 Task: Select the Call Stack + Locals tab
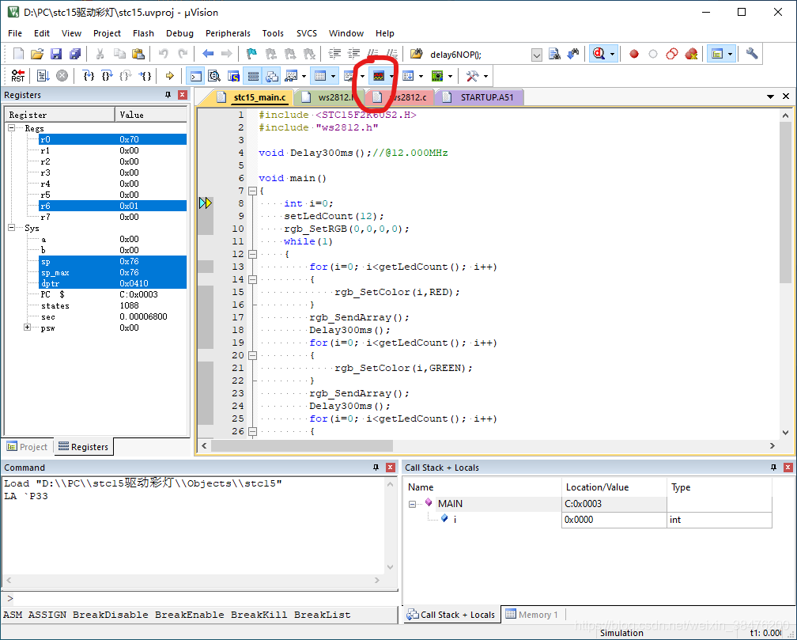(x=451, y=615)
